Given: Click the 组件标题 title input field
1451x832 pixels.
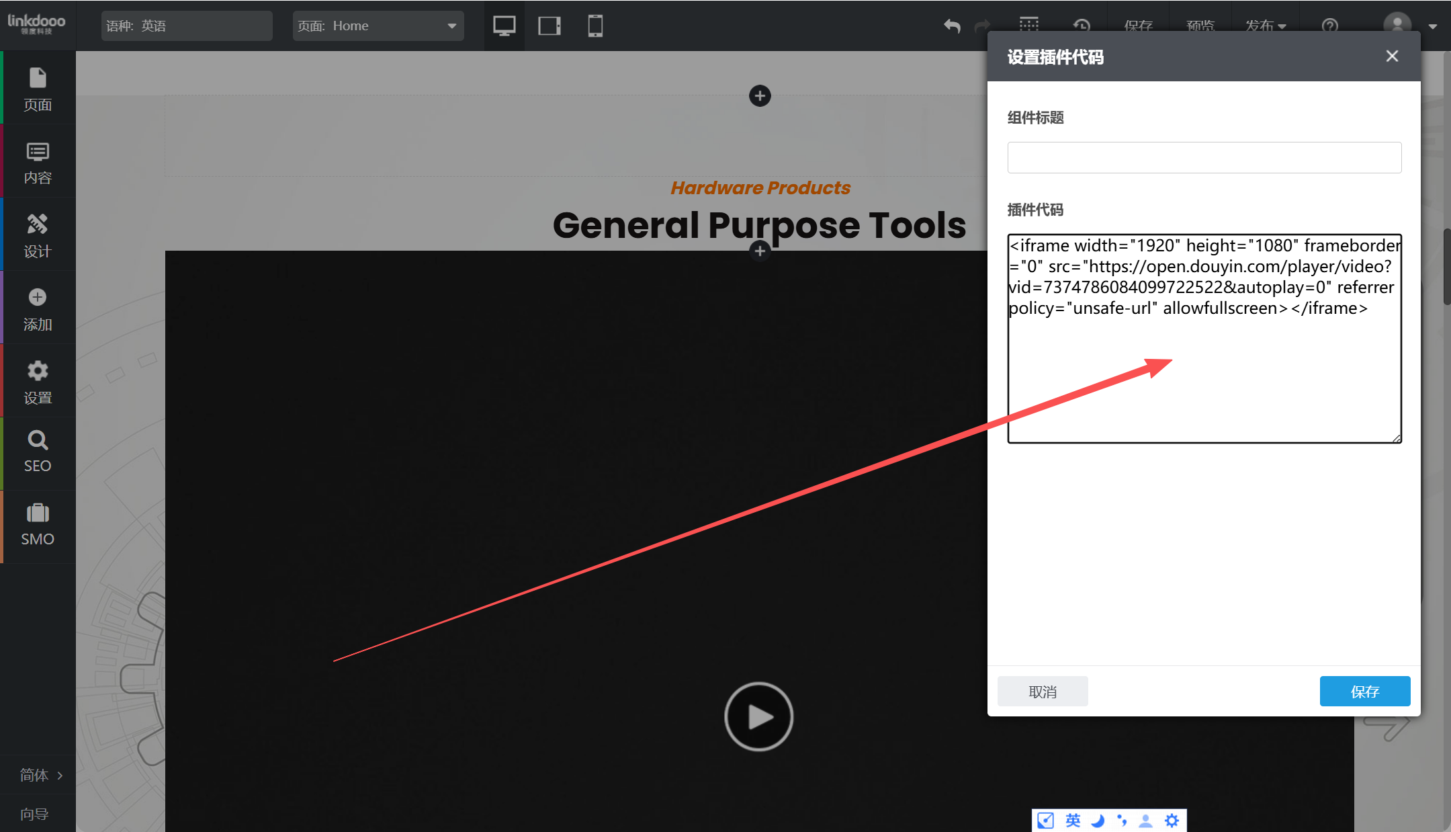Looking at the screenshot, I should (x=1204, y=157).
